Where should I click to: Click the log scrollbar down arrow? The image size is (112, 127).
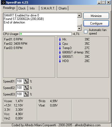coord(79,29)
